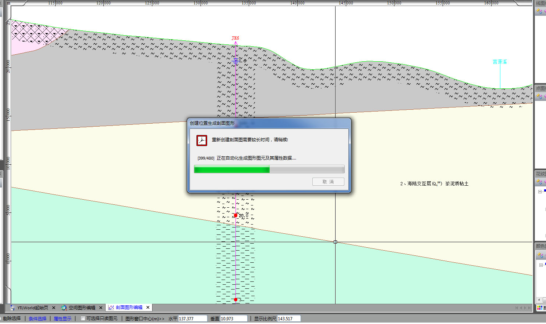Click the 垂直 value field 10.973
This screenshot has height=324, width=546.
click(234, 318)
